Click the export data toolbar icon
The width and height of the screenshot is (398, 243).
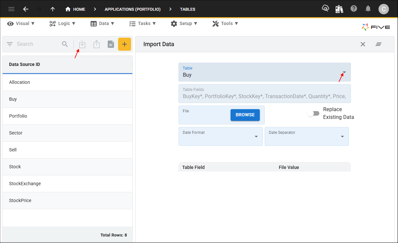click(x=97, y=45)
